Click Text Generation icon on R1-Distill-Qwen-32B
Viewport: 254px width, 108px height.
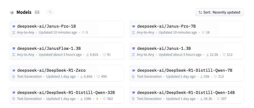[x=14, y=99]
